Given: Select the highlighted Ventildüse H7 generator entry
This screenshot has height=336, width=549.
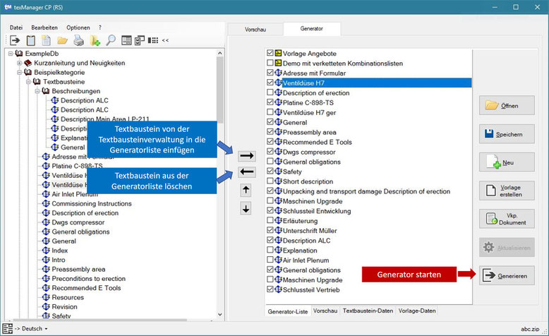Looking at the screenshot, I should click(x=377, y=83).
